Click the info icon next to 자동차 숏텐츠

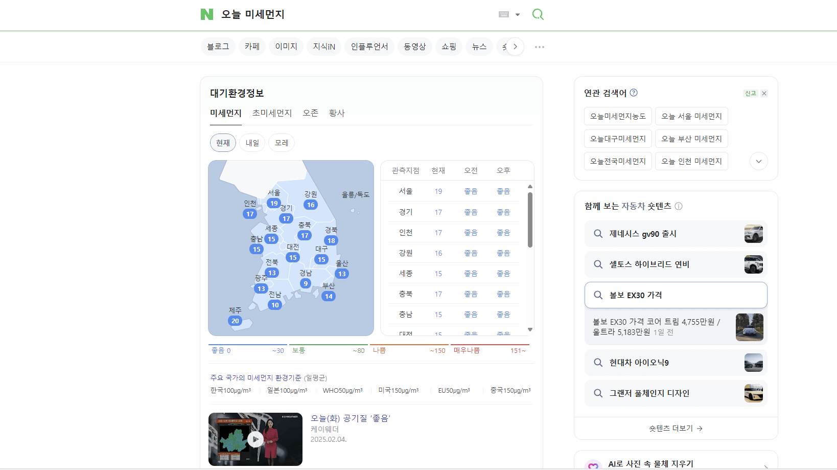pos(679,206)
